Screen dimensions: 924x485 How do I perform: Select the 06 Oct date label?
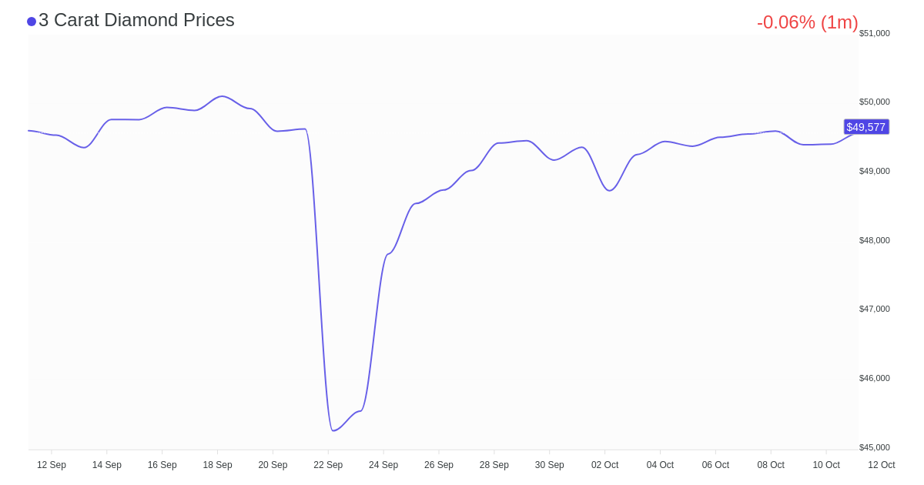pyautogui.click(x=715, y=465)
